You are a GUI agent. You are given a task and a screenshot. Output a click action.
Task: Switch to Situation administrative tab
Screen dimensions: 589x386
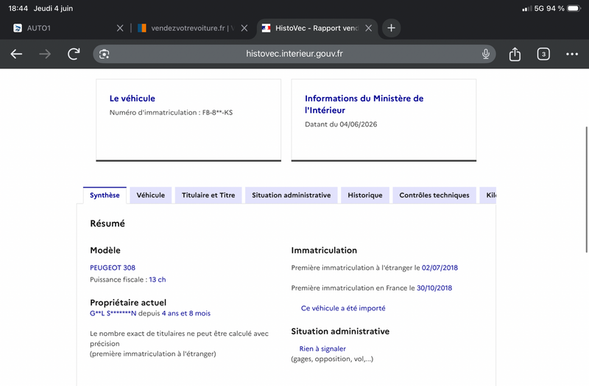(x=291, y=195)
